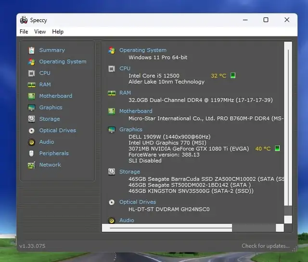Image resolution: width=308 pixels, height=262 pixels.
Task: Click the Graphics monitor icon in summary pane
Action: 112,130
